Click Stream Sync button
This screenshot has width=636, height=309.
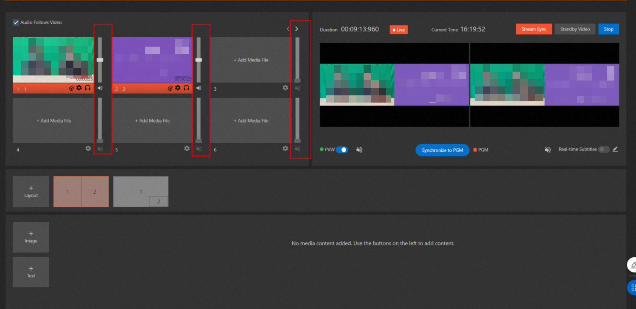click(534, 29)
